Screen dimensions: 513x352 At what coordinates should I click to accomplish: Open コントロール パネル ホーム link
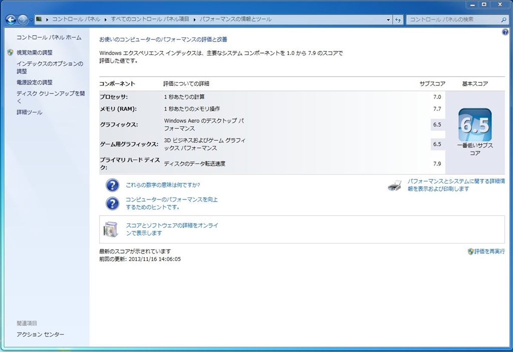coord(49,37)
